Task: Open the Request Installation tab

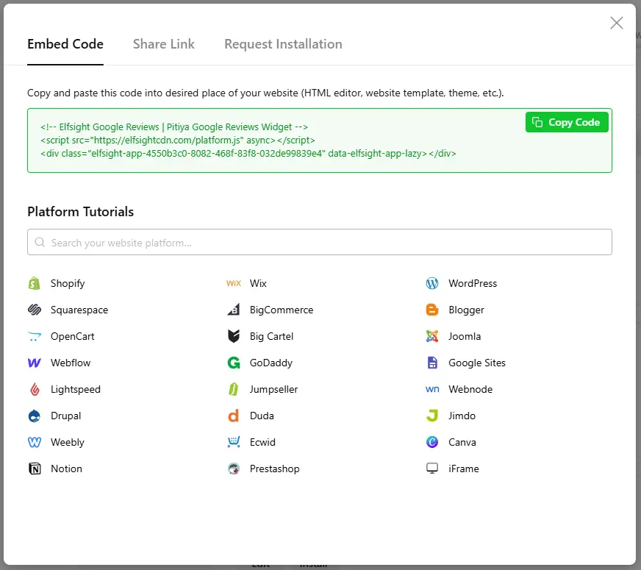Action: pyautogui.click(x=283, y=44)
